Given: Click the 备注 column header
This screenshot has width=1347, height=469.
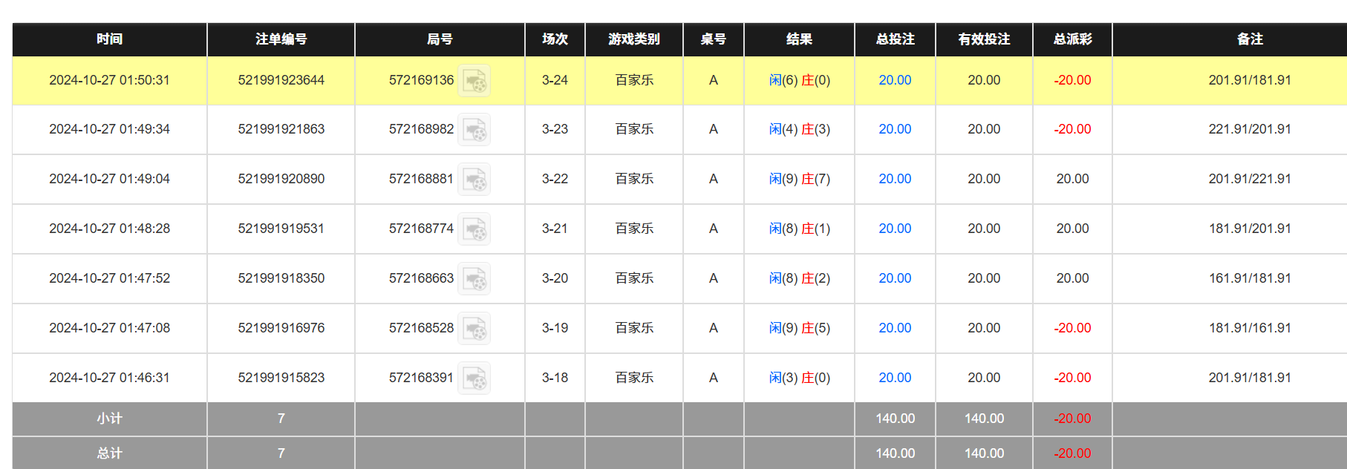Looking at the screenshot, I should coord(1250,39).
